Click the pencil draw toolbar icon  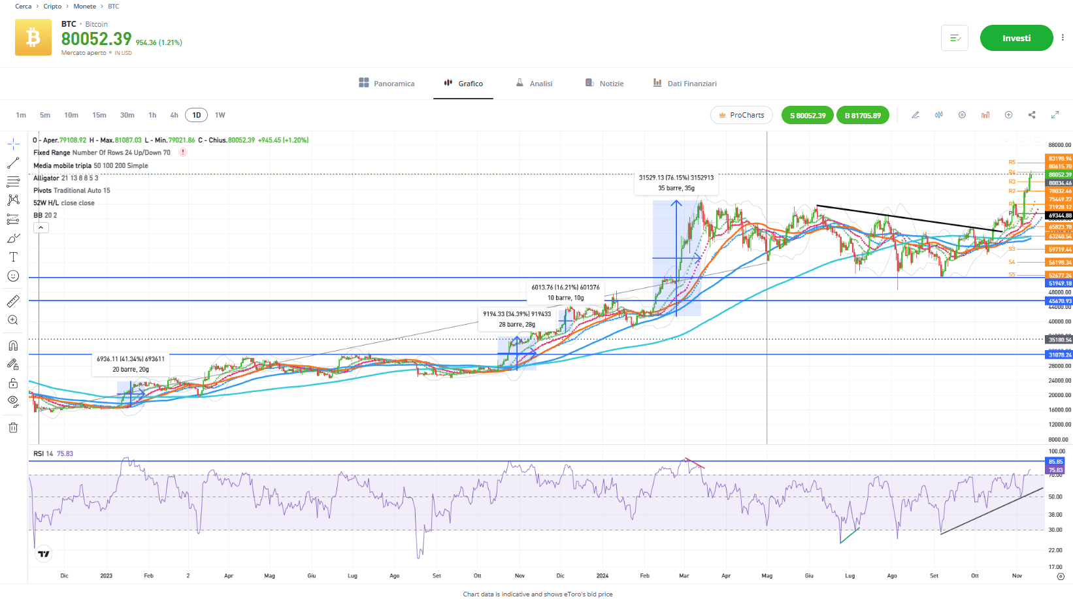(x=916, y=115)
